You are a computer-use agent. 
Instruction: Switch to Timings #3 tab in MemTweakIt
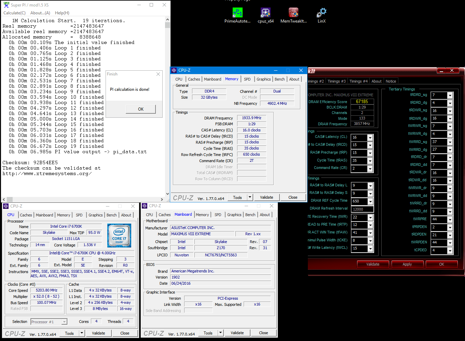pos(337,81)
